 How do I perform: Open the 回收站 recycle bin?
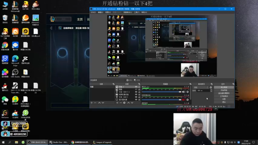point(5,19)
